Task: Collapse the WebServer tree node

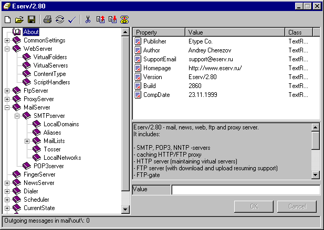Action: pyautogui.click(x=7, y=49)
